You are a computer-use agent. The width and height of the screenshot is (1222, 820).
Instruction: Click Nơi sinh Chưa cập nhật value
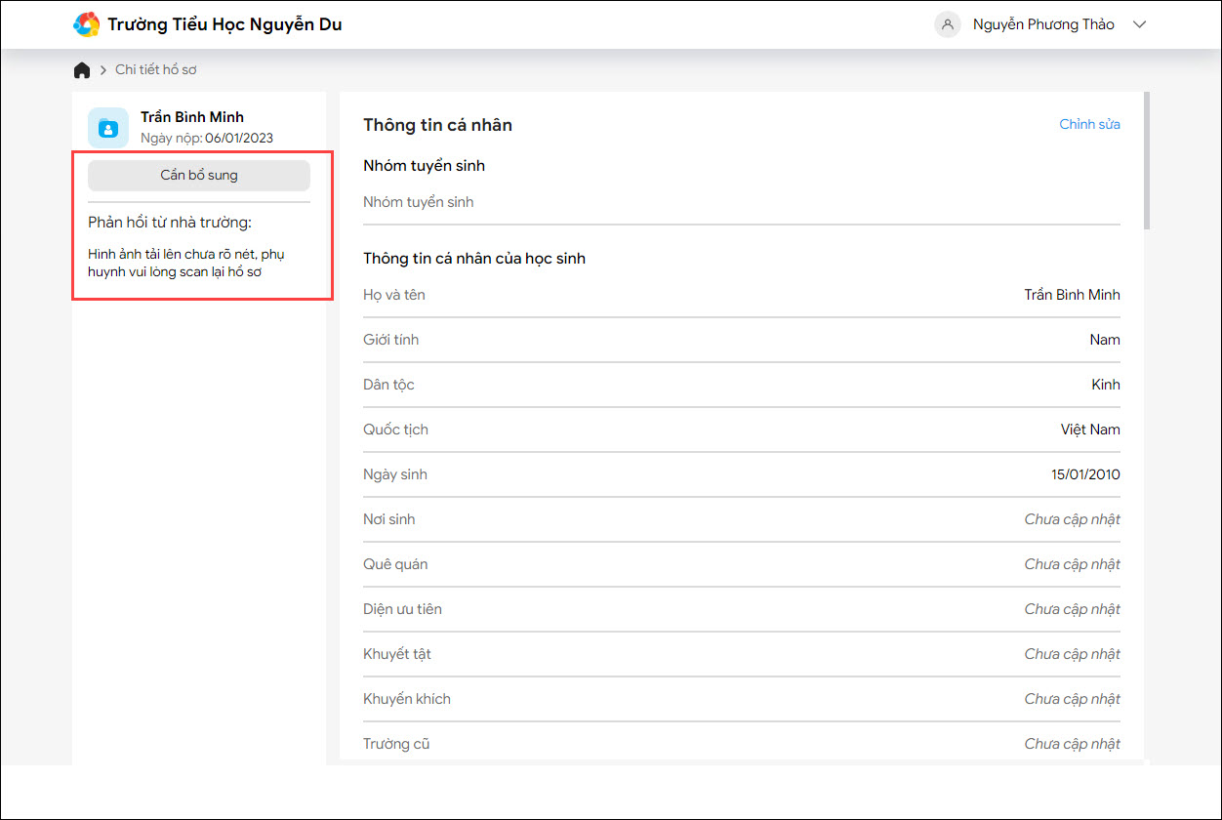click(1072, 519)
